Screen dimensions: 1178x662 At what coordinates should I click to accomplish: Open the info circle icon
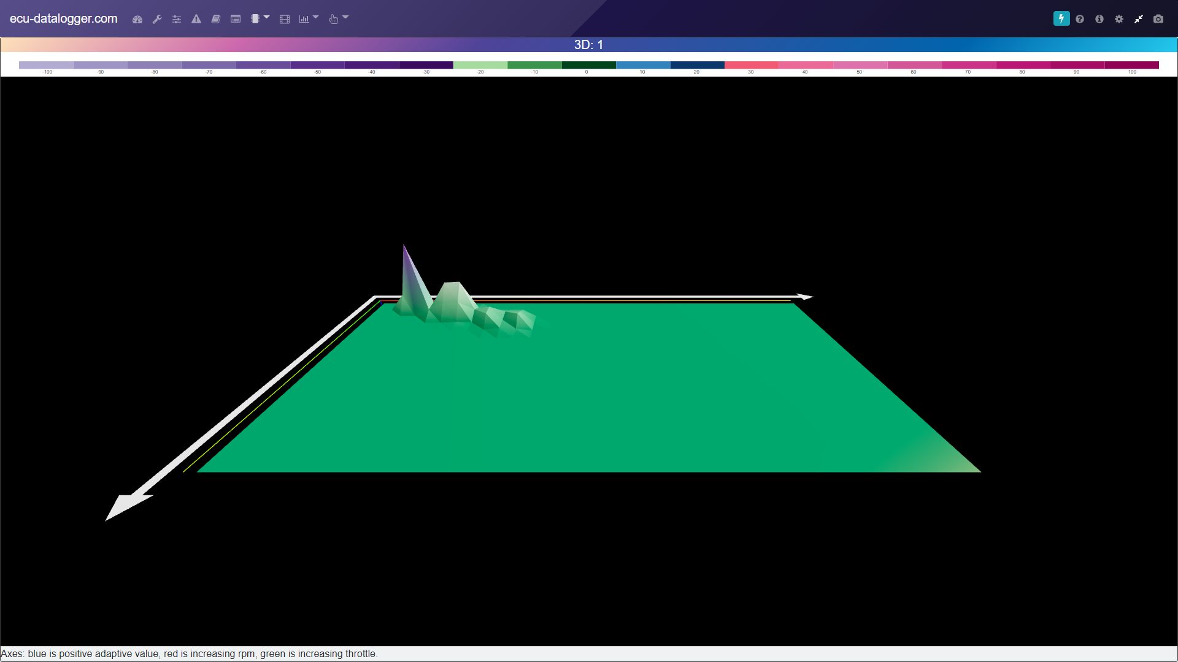1099,19
